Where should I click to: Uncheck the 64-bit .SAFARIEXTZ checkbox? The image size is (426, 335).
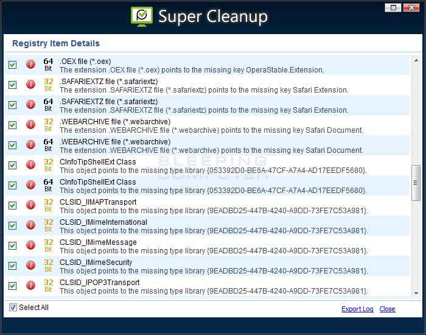point(13,105)
